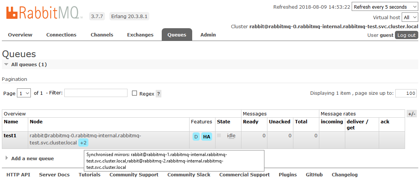Click the Filter input field

[96, 93]
